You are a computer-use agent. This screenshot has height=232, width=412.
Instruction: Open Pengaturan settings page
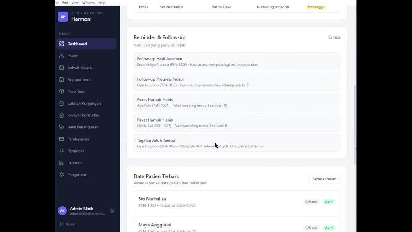tap(86, 175)
